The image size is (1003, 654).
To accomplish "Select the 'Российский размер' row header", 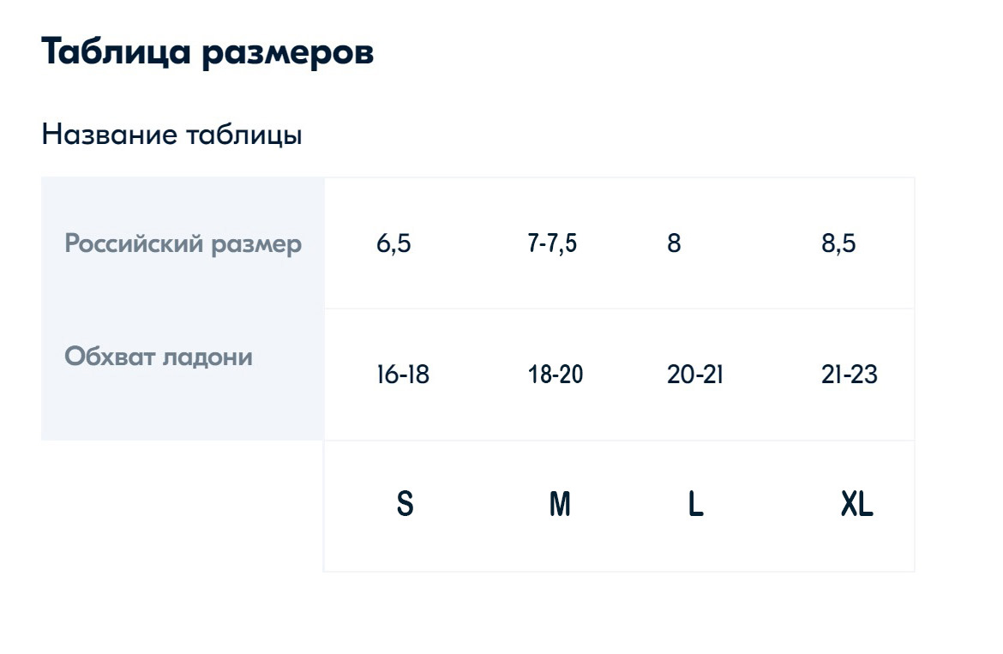I will click(x=183, y=243).
